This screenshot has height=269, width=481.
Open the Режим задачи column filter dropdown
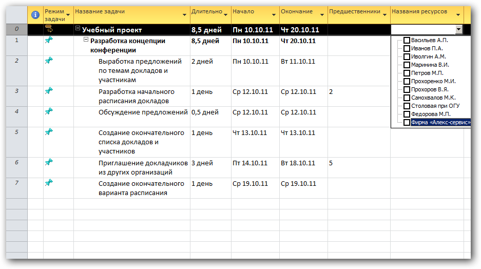point(68,15)
